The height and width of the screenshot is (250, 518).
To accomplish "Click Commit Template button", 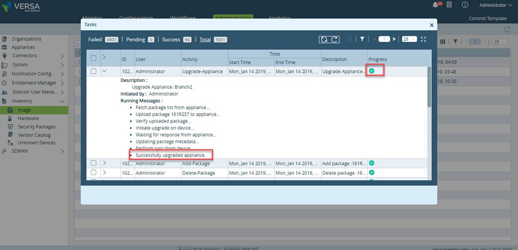I will tap(488, 19).
